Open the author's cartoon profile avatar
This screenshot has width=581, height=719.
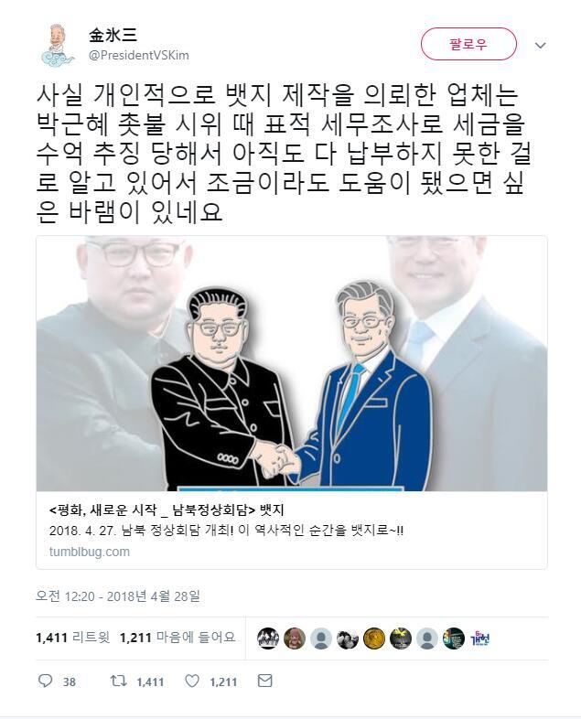click(x=59, y=45)
